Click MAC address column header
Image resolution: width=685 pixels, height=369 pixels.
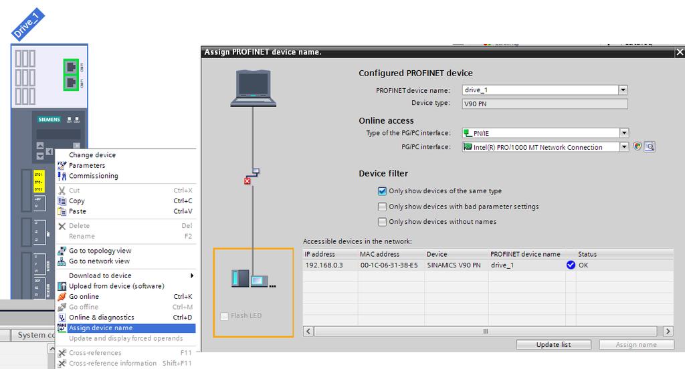coord(391,254)
